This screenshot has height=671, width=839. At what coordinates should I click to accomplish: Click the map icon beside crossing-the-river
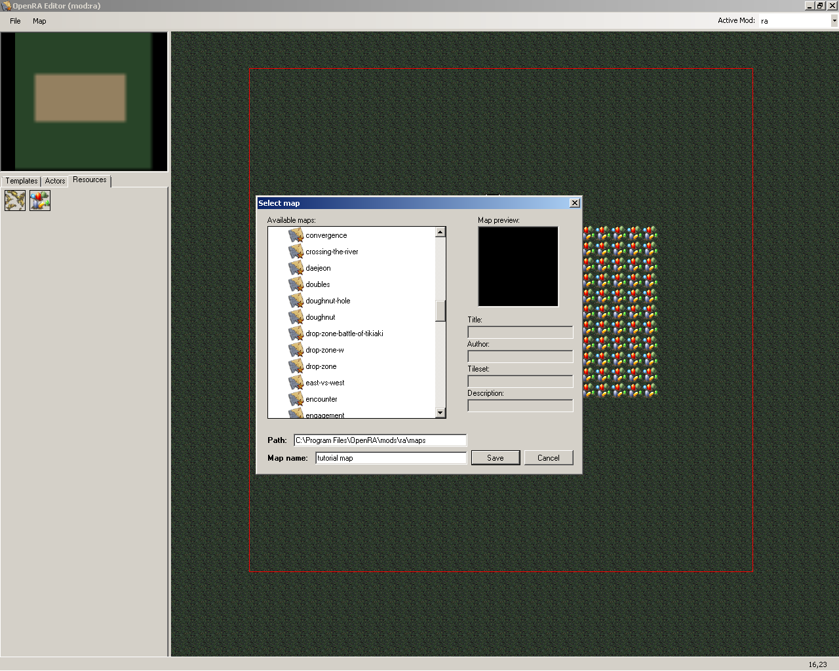(296, 252)
